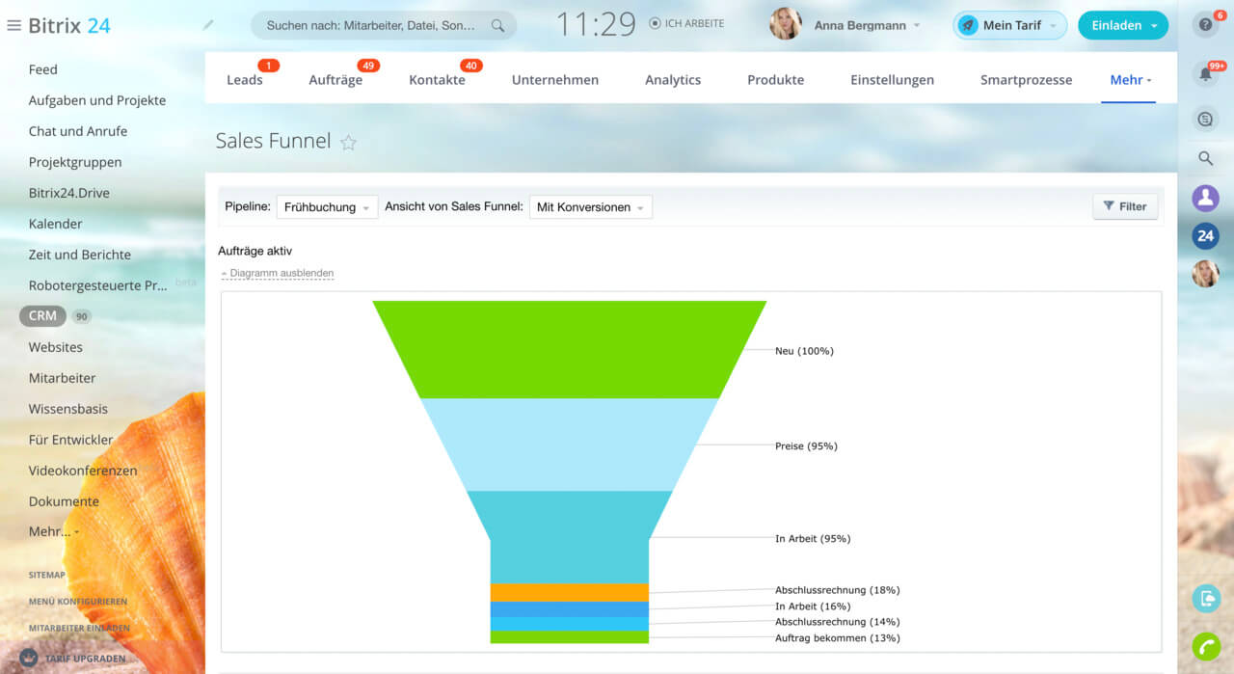Click the green phone call icon
The height and width of the screenshot is (674, 1234).
pos(1205,645)
